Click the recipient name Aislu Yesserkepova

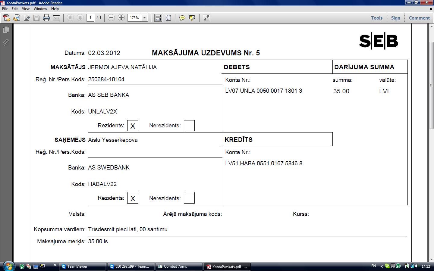click(x=113, y=140)
